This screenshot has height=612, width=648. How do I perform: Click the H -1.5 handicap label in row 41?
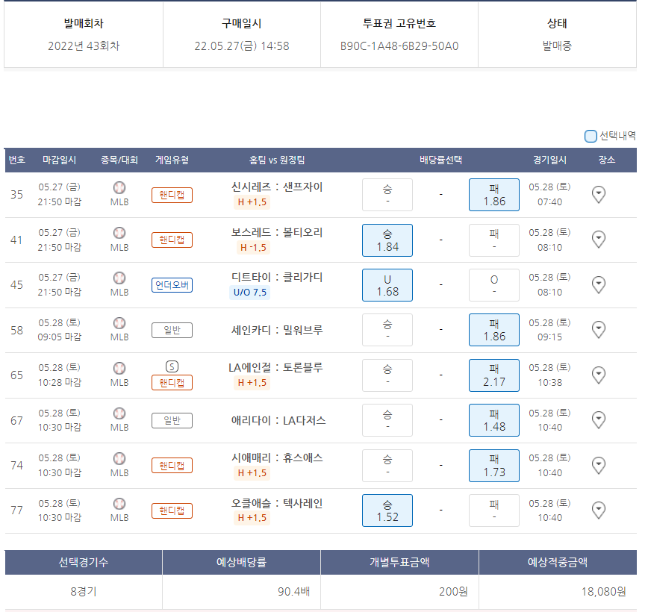(x=253, y=248)
